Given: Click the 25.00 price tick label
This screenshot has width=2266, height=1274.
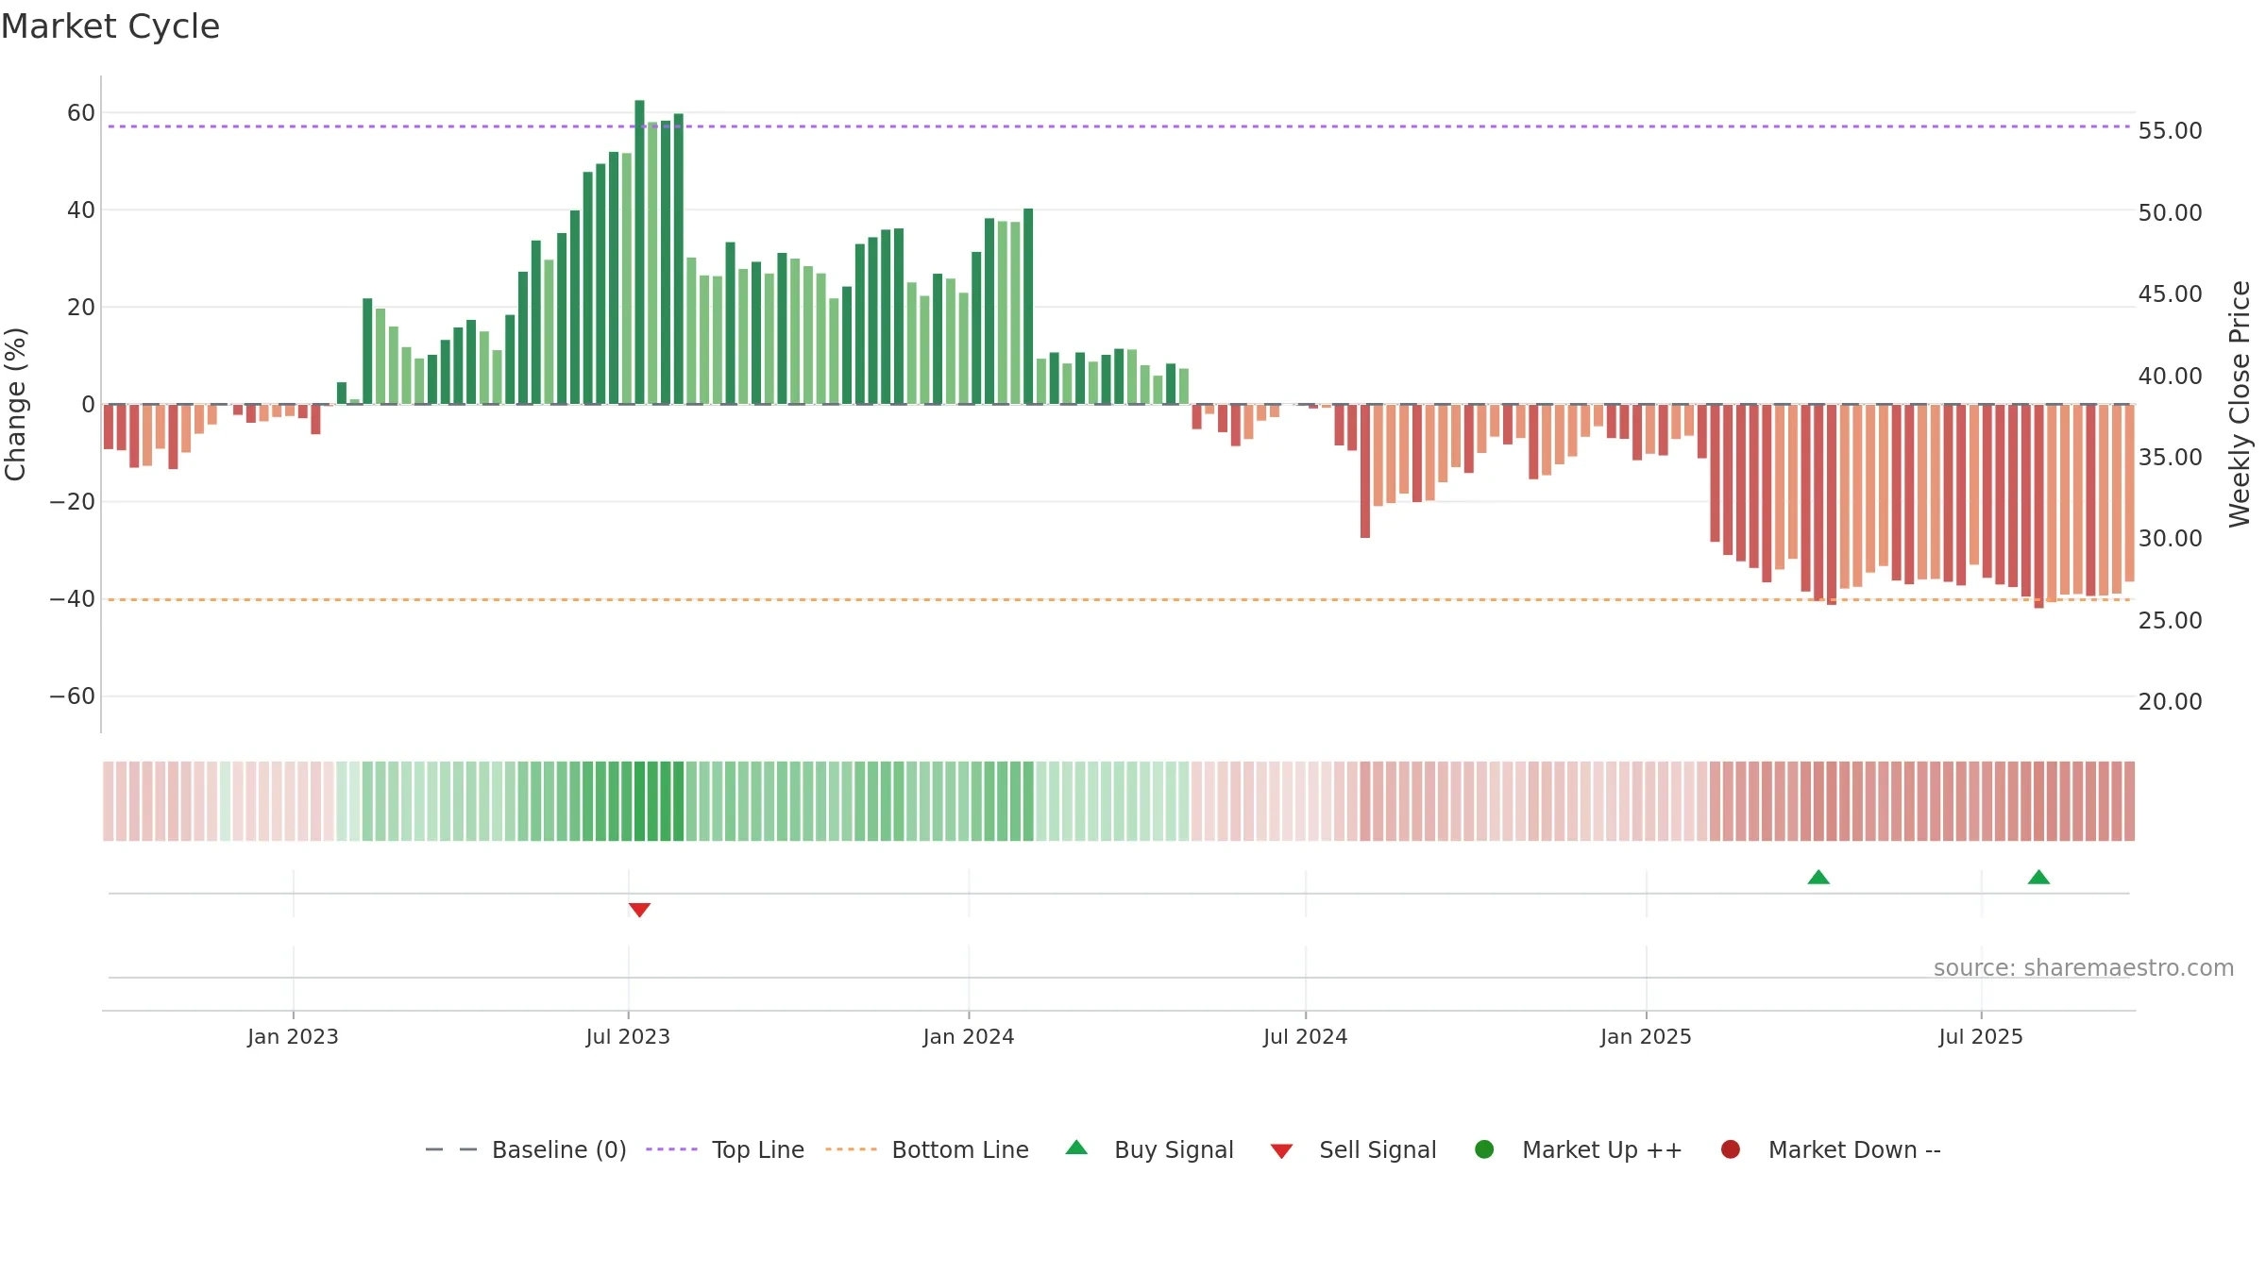Looking at the screenshot, I should [x=2170, y=621].
